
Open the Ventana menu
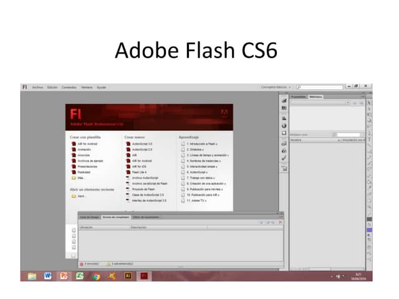point(86,87)
